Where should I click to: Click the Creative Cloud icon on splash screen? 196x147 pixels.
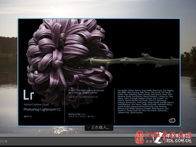pos(172,120)
